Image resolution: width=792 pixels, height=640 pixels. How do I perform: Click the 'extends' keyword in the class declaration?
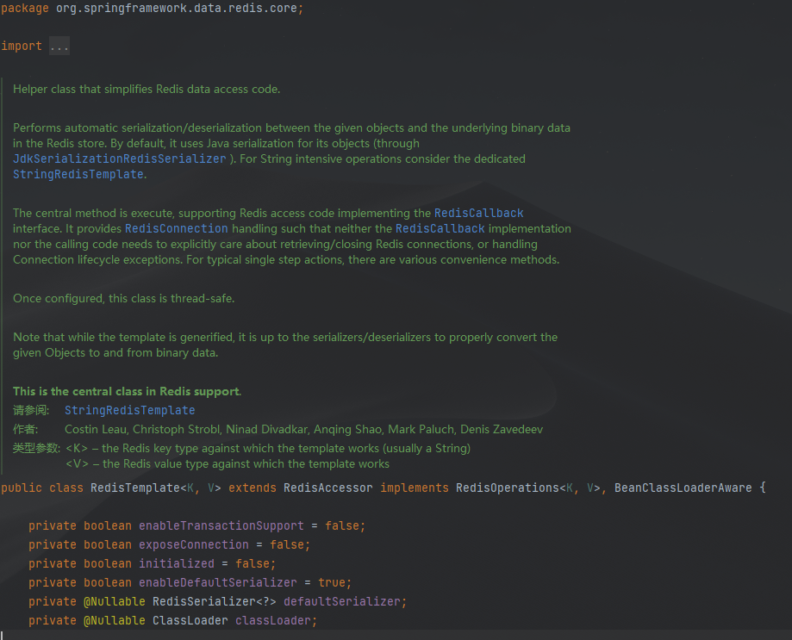(x=252, y=488)
